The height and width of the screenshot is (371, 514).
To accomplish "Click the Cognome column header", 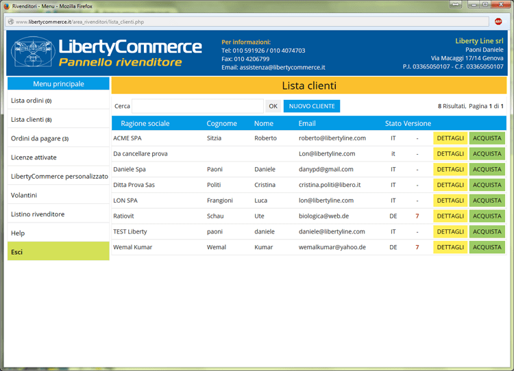I will click(x=221, y=123).
